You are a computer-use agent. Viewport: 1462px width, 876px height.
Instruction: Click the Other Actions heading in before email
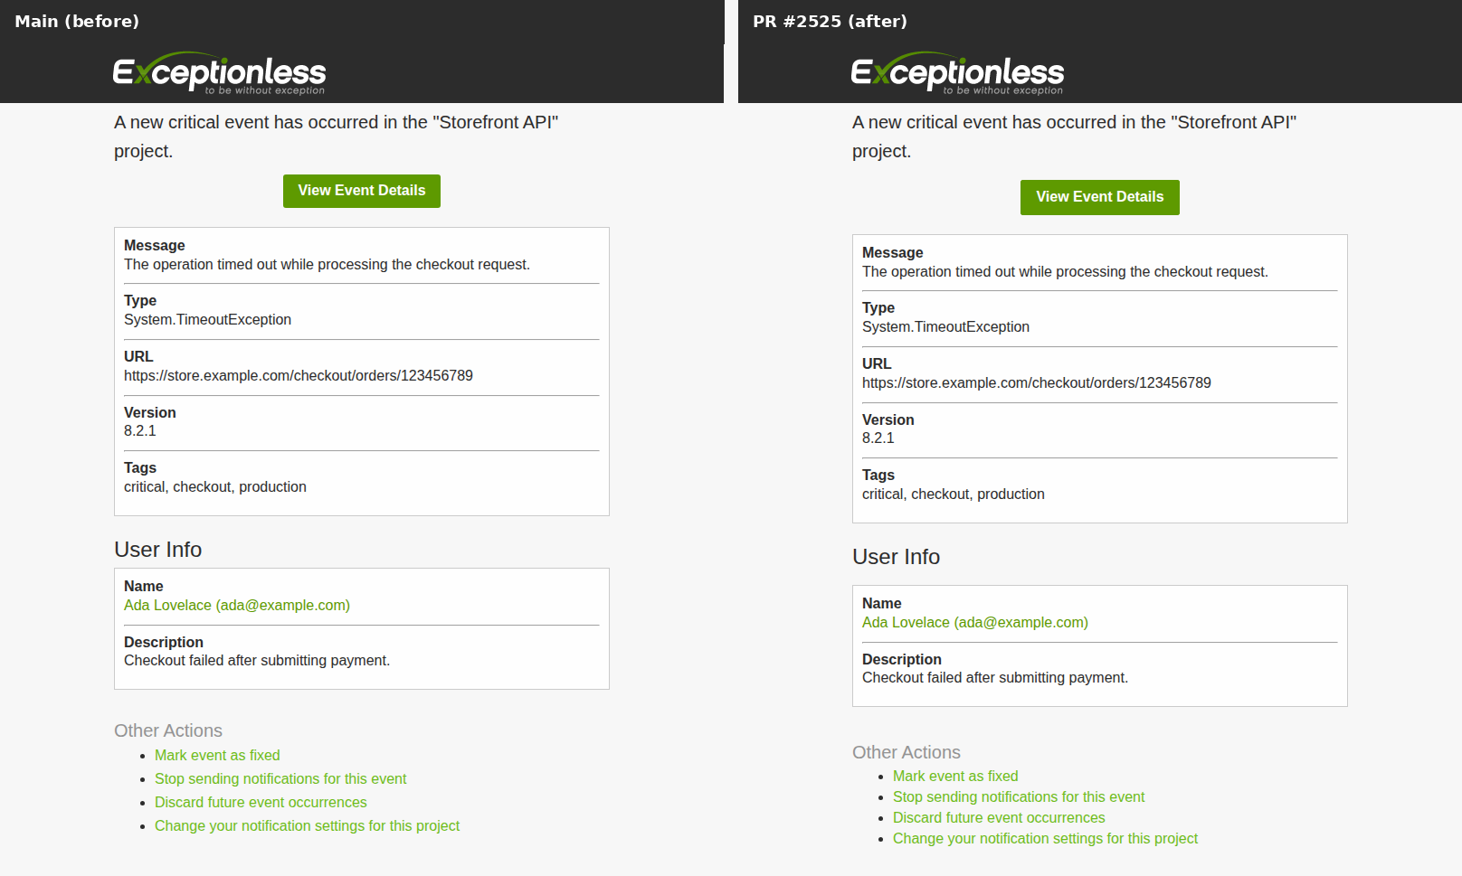(168, 730)
